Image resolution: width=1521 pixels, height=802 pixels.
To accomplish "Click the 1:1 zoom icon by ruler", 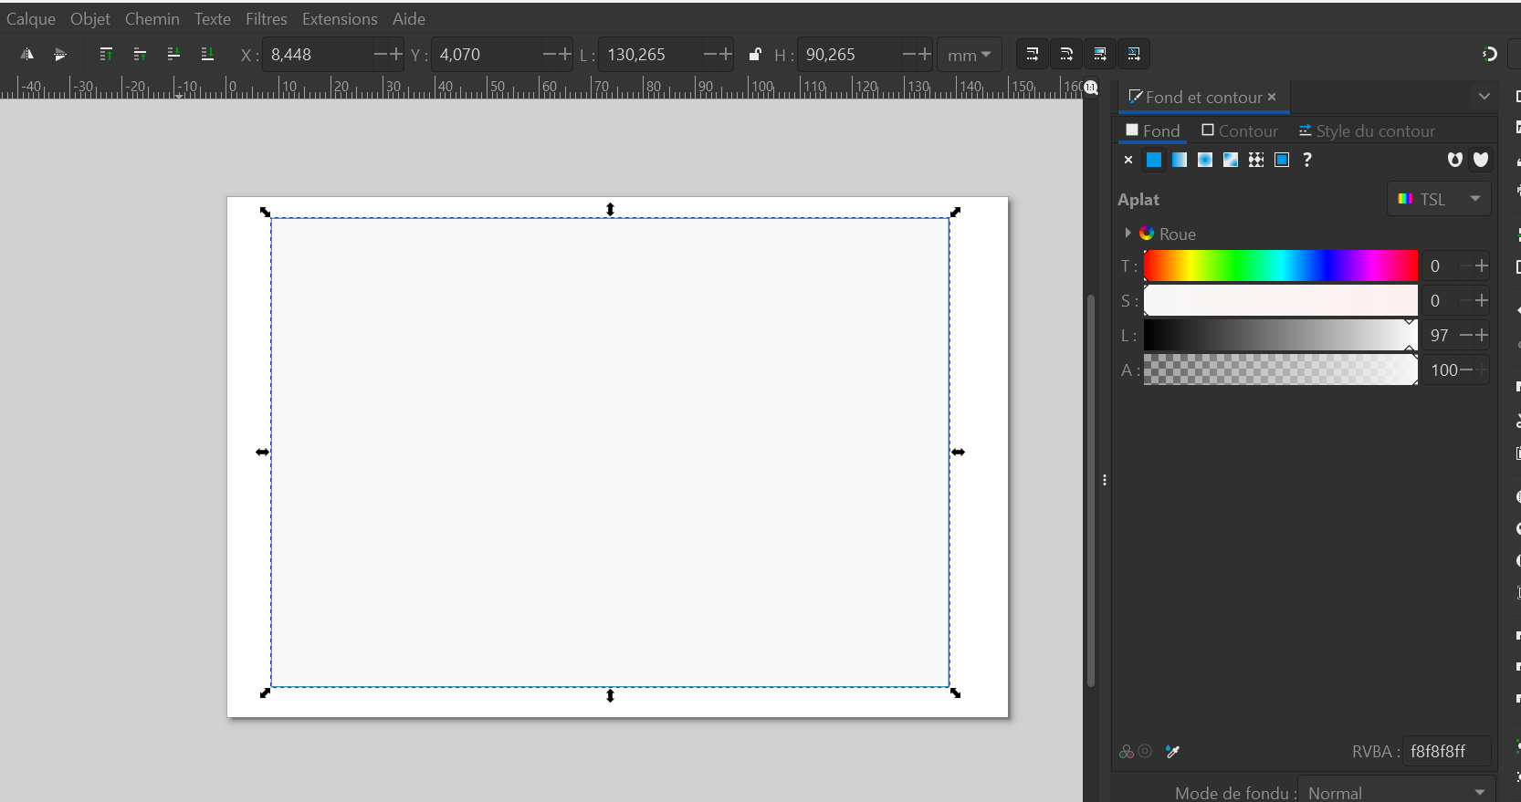I will pyautogui.click(x=1091, y=88).
